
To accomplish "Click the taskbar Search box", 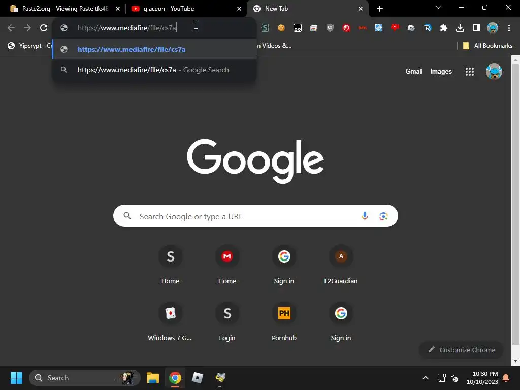I will click(x=85, y=378).
